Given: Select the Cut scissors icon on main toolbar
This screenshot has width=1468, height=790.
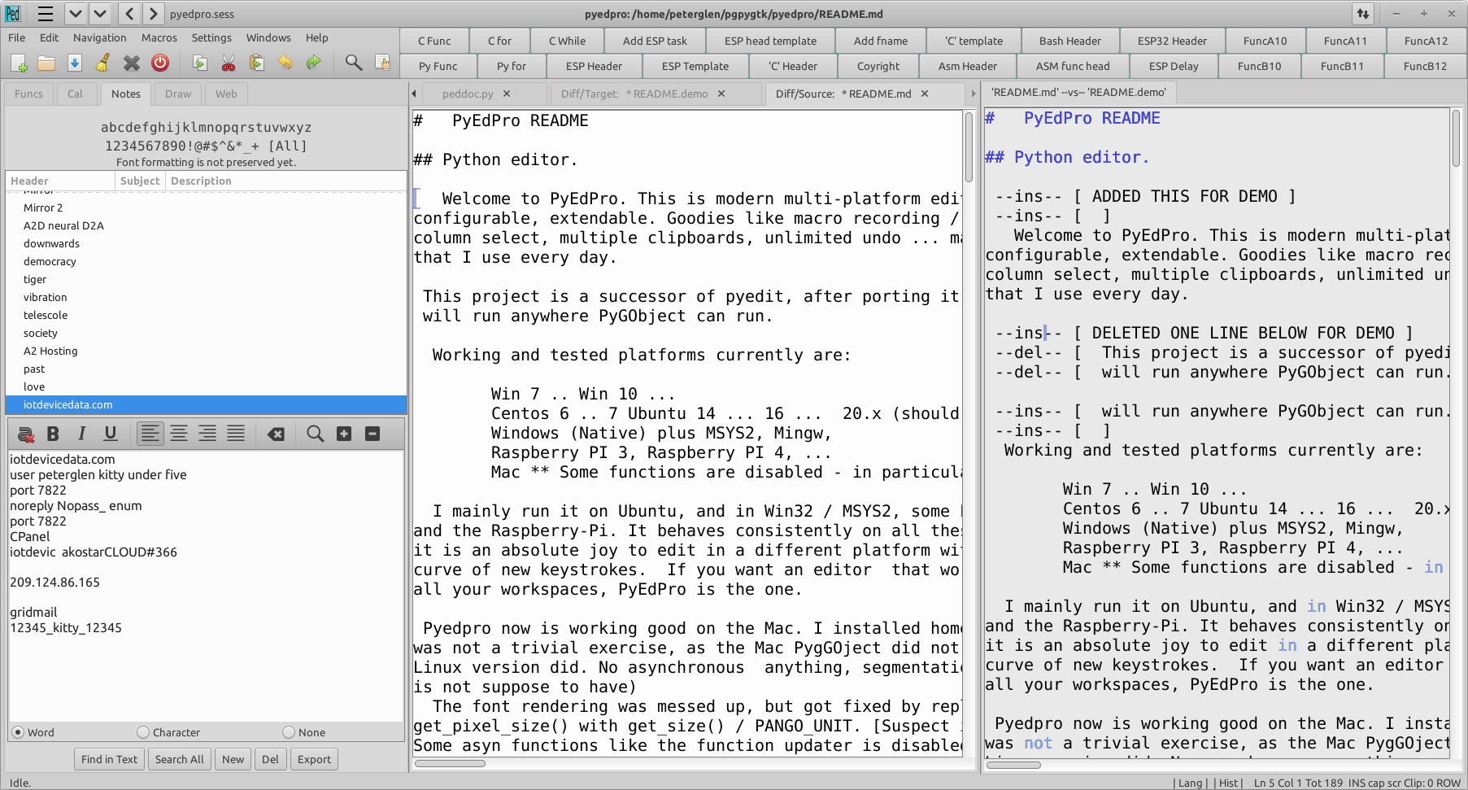Looking at the screenshot, I should point(227,63).
